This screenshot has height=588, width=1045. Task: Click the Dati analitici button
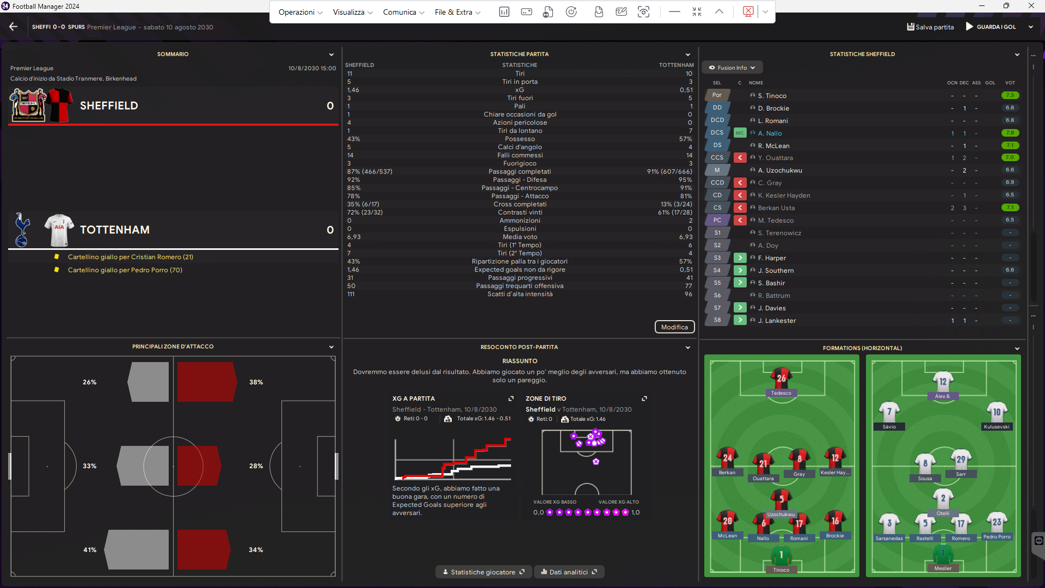click(569, 572)
